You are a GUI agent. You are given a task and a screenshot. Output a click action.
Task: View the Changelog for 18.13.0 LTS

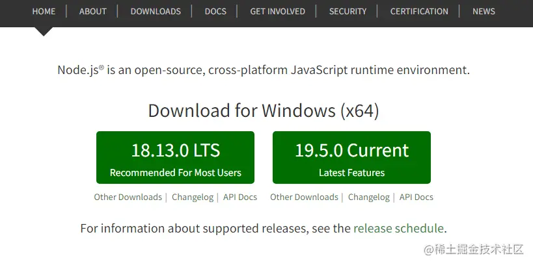(x=193, y=197)
